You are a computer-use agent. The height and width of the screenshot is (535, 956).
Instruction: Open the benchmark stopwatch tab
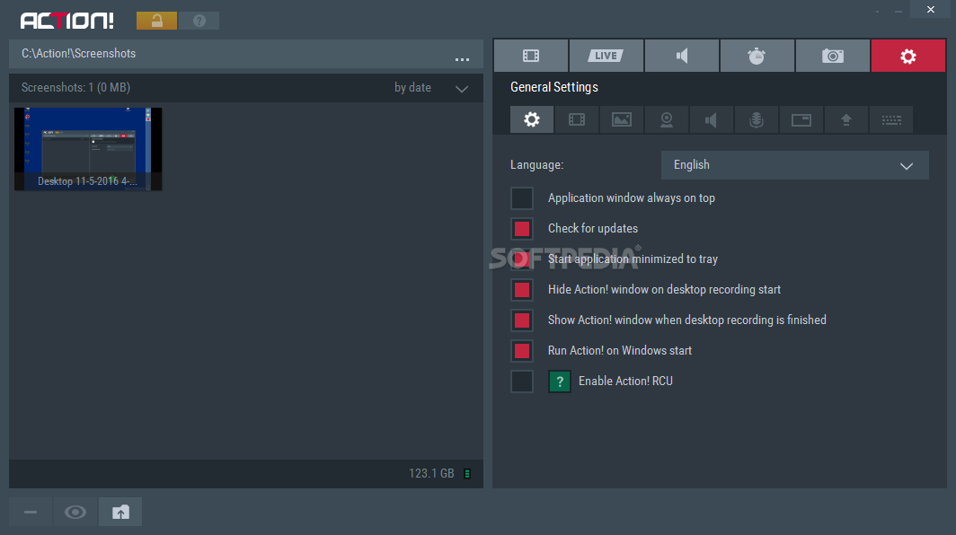pos(757,56)
